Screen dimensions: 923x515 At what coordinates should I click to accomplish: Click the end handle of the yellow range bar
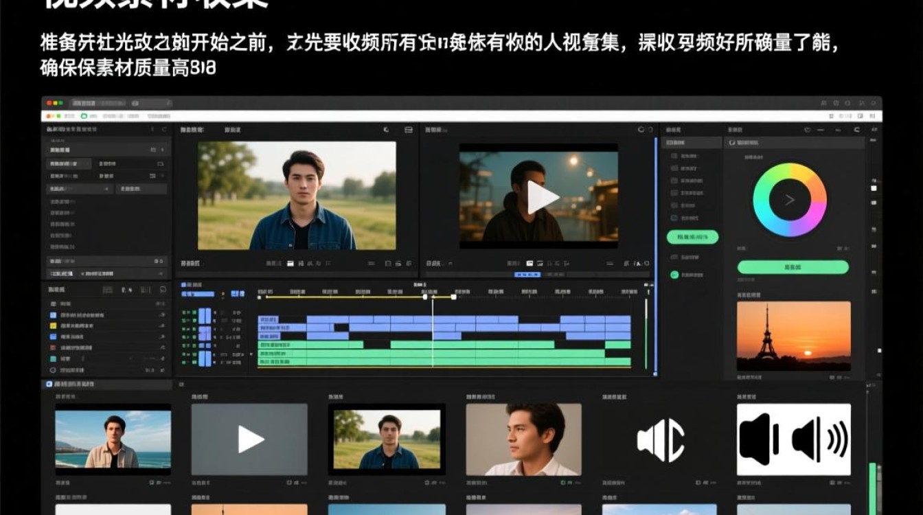pos(454,297)
